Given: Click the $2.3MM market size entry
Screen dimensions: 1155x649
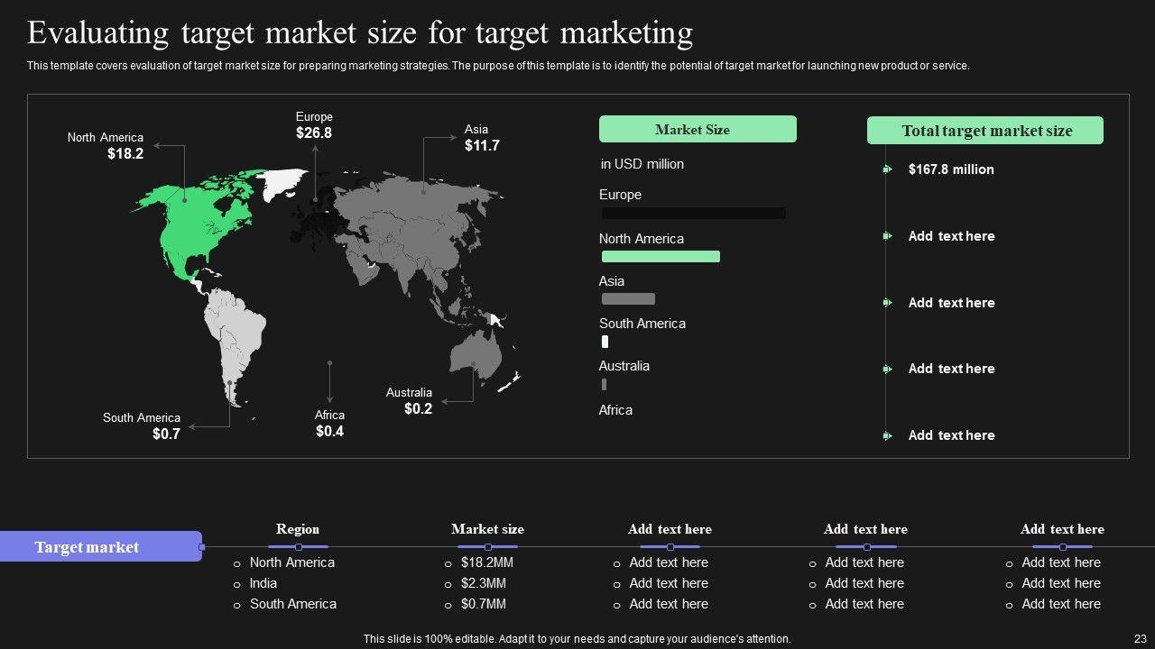Looking at the screenshot, I should (483, 583).
